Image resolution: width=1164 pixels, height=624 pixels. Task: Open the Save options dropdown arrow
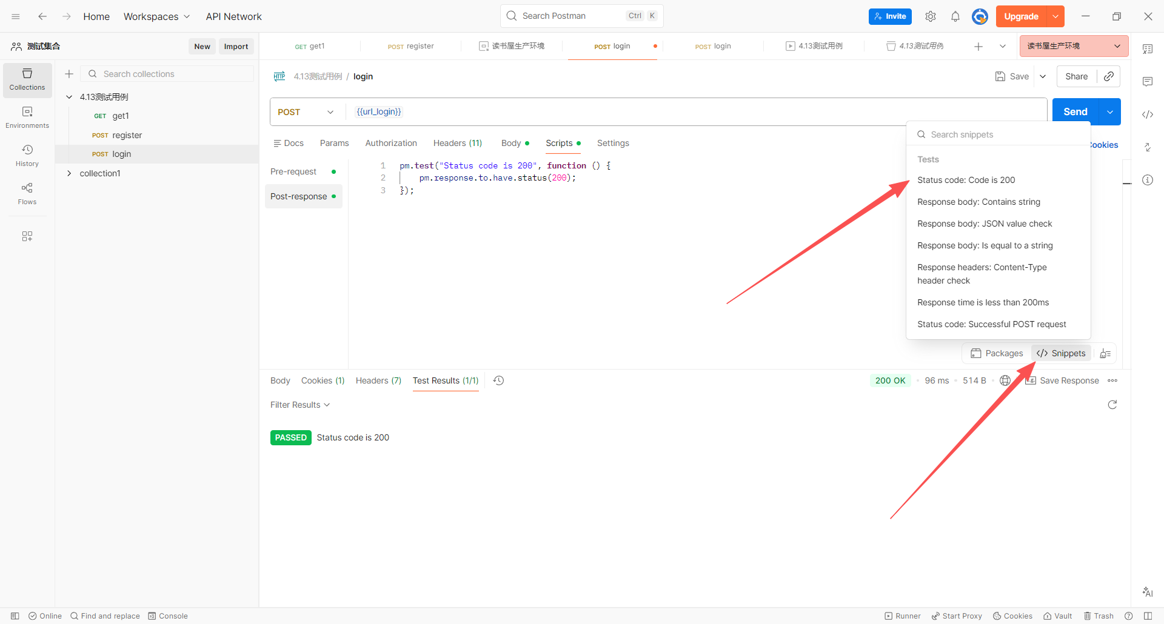coord(1043,76)
